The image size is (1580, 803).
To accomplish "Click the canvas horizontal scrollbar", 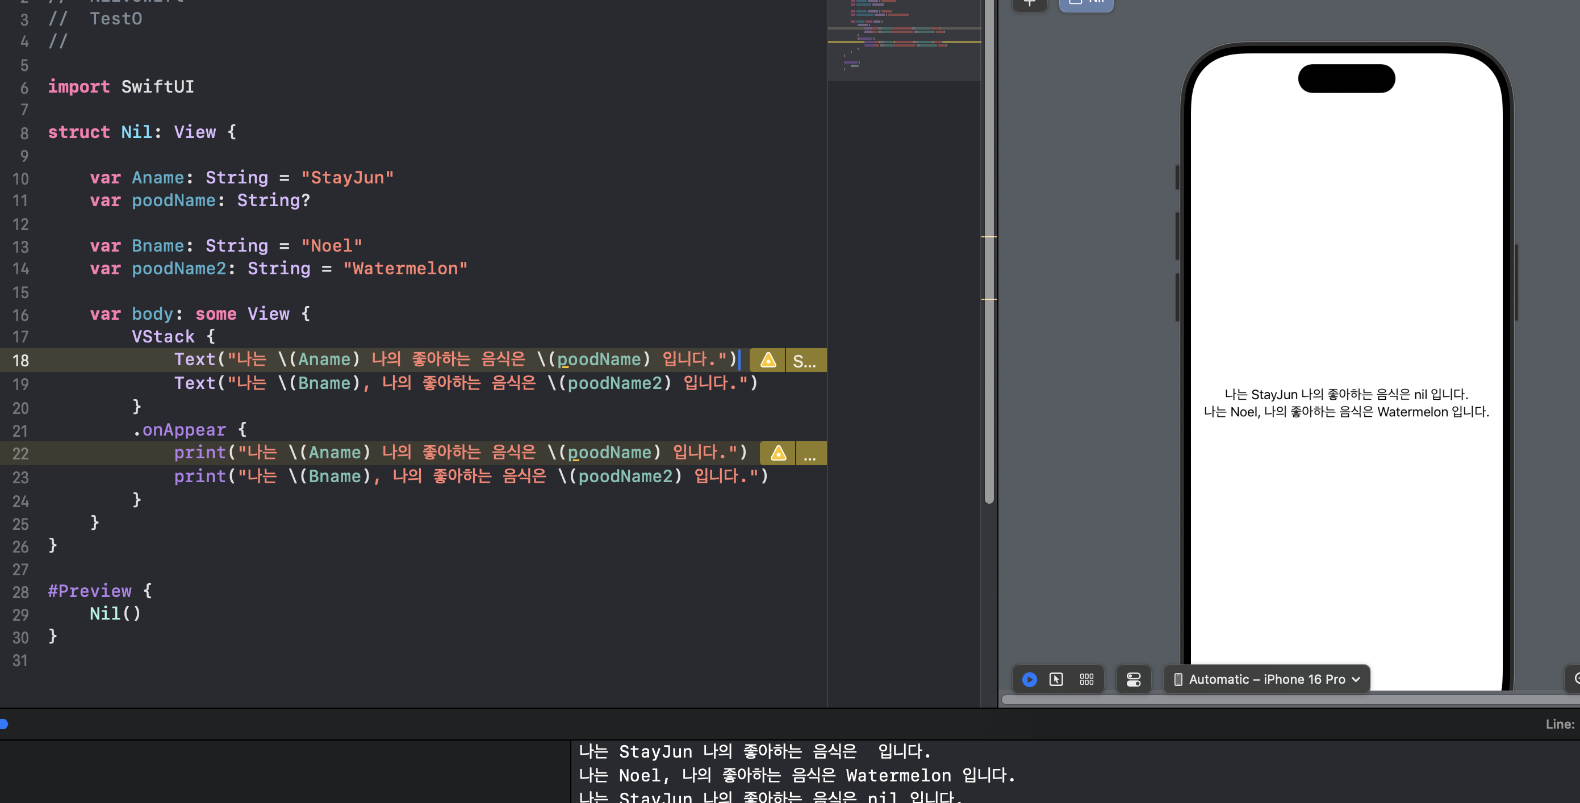I will click(1288, 699).
